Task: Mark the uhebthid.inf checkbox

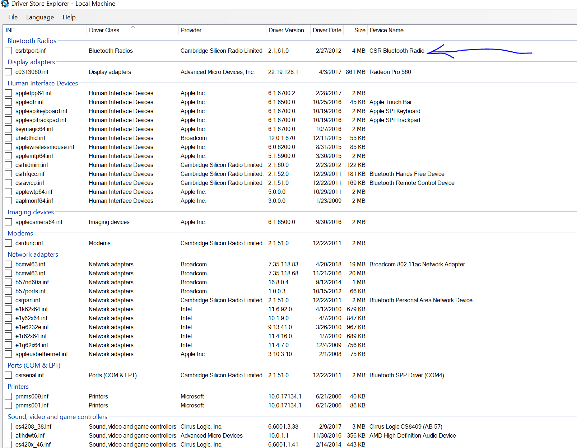Action: tap(8, 138)
